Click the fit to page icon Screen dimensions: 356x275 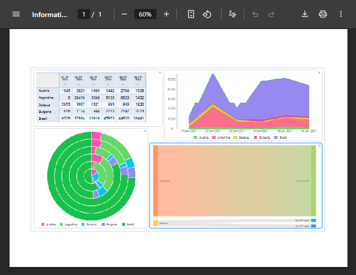[x=191, y=14]
